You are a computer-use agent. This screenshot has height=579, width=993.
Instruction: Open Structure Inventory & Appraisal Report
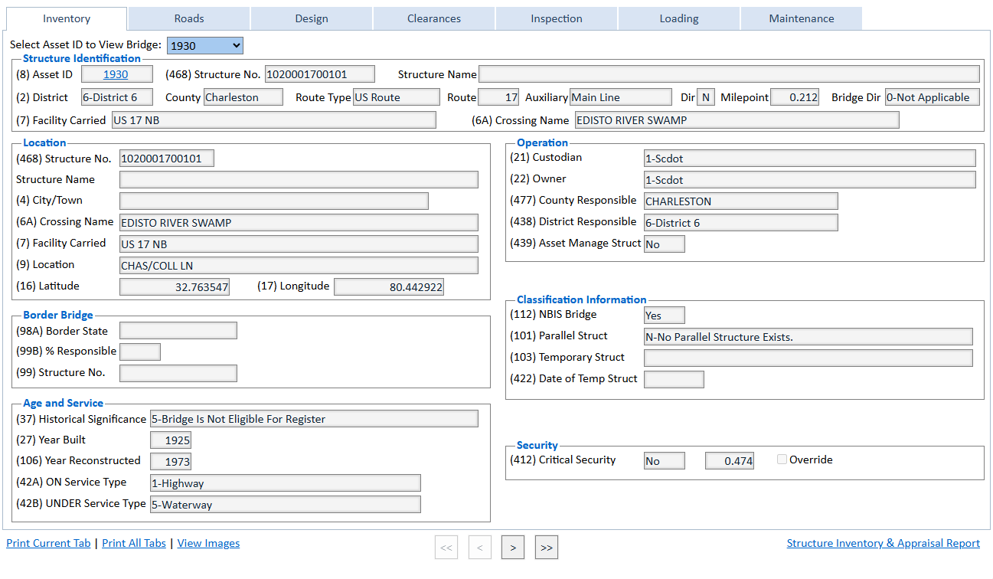coord(884,543)
